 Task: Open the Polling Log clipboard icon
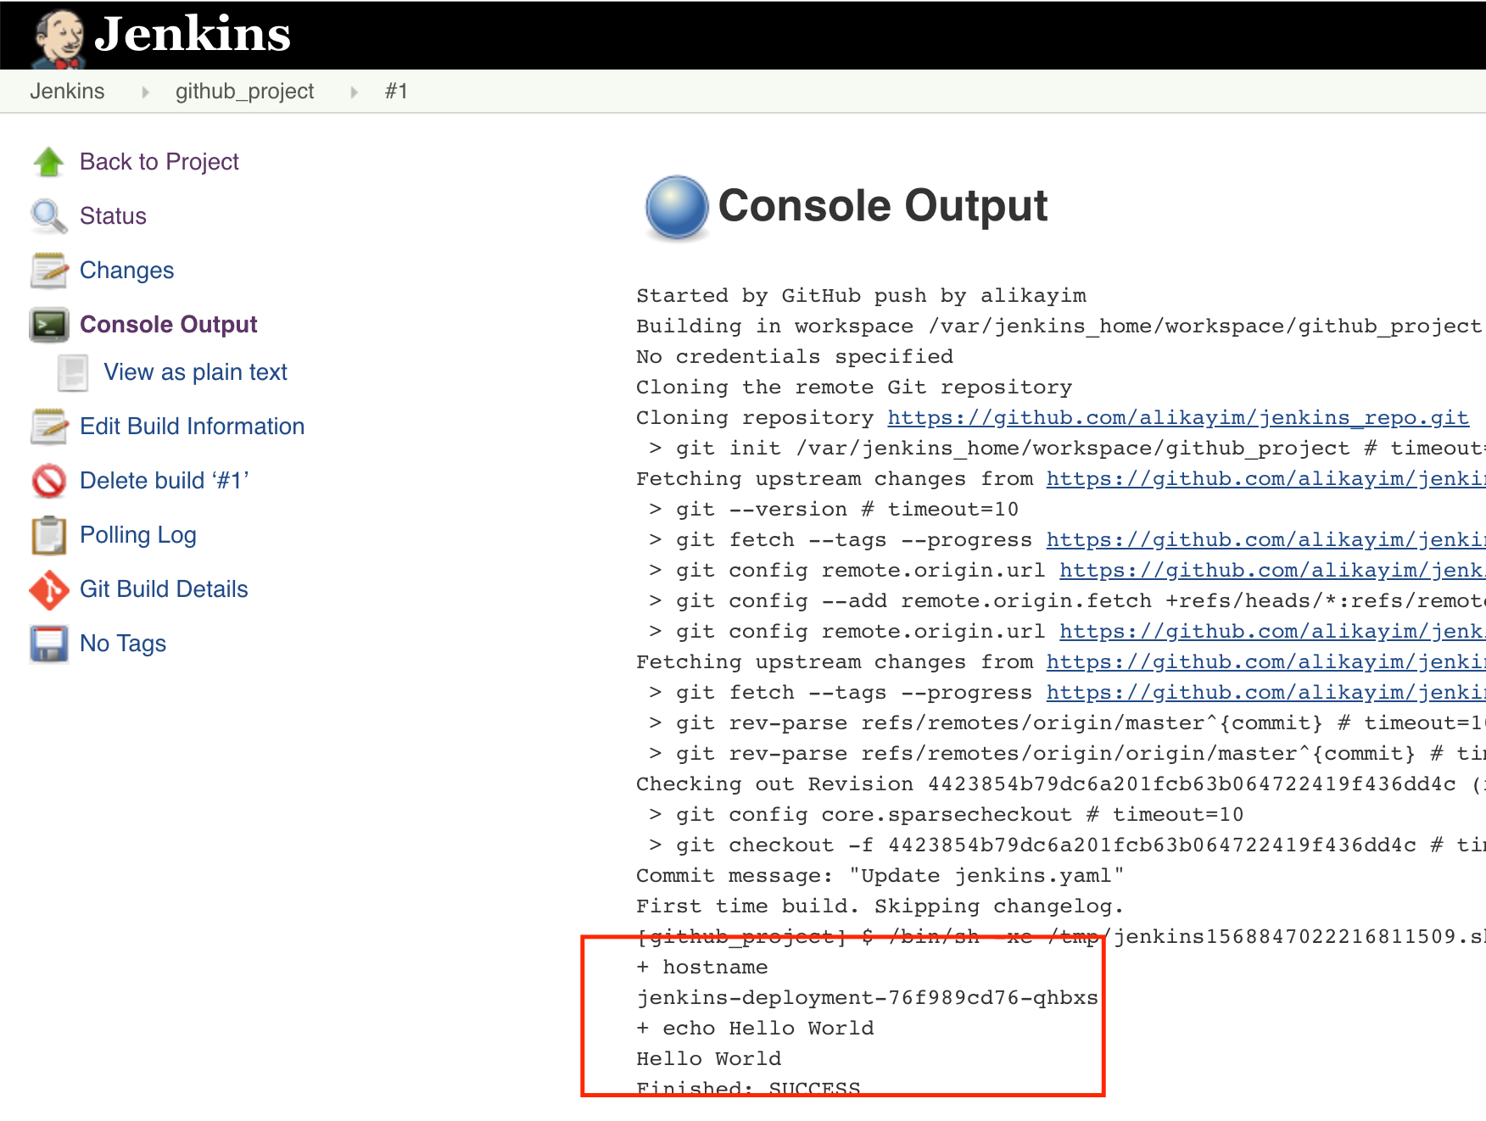(x=48, y=535)
